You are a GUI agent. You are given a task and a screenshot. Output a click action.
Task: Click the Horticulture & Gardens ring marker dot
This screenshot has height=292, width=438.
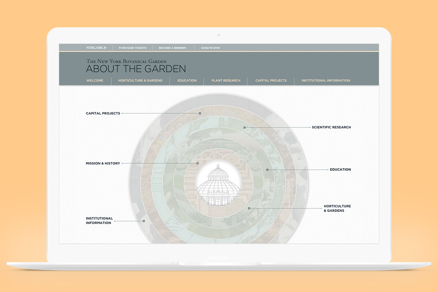[x=249, y=208]
